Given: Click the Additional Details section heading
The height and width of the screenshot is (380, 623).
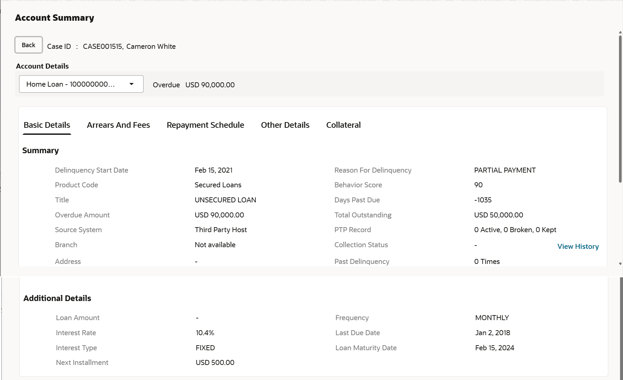Looking at the screenshot, I should point(57,298).
